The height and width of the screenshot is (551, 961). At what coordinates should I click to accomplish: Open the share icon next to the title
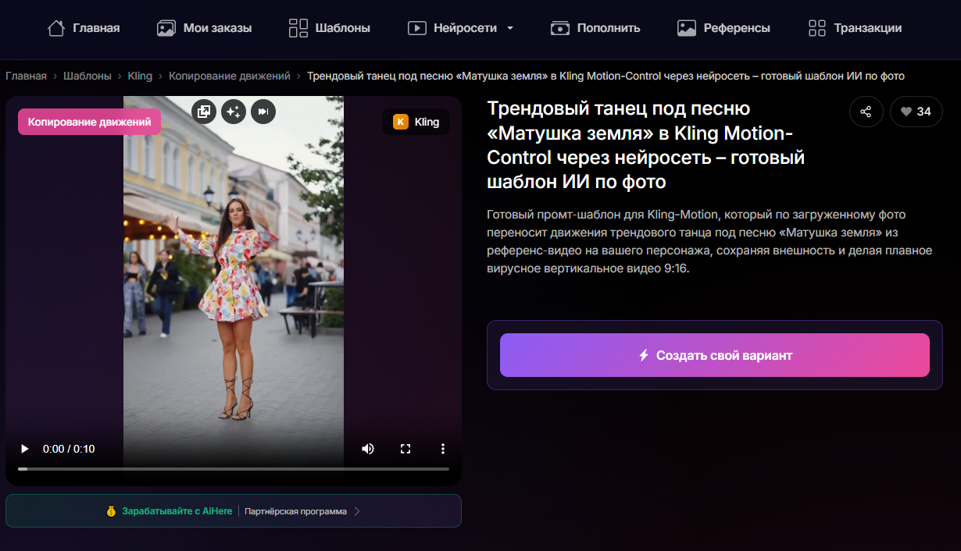(x=866, y=112)
